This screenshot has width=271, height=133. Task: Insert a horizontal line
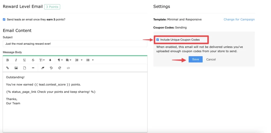coord(33,68)
